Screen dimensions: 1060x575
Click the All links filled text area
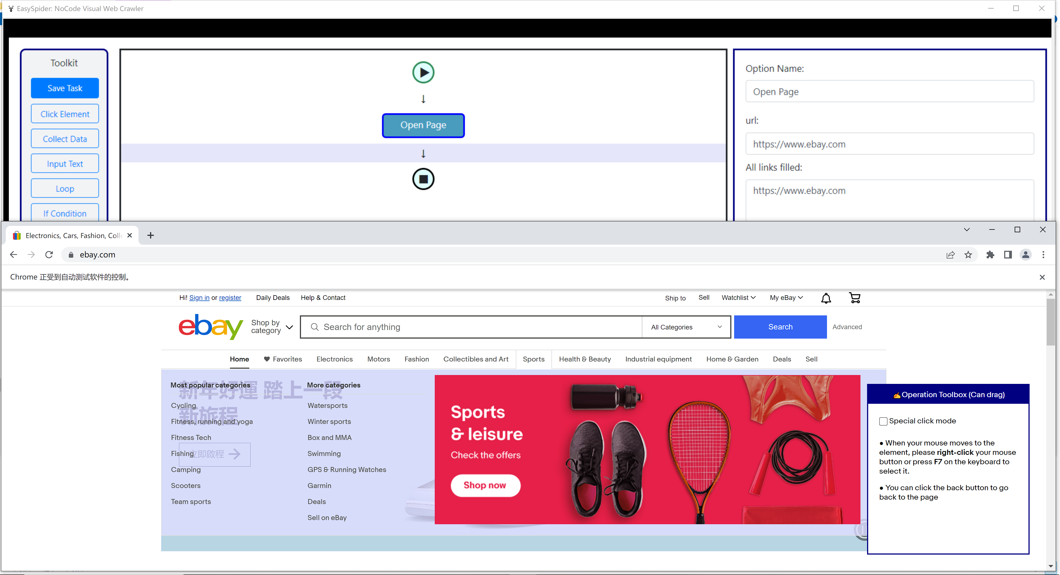click(x=889, y=200)
